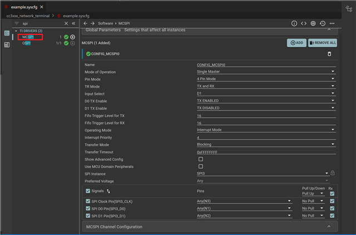
Task: Add a new MCSPI instance via plus icon
Action: coord(72,37)
